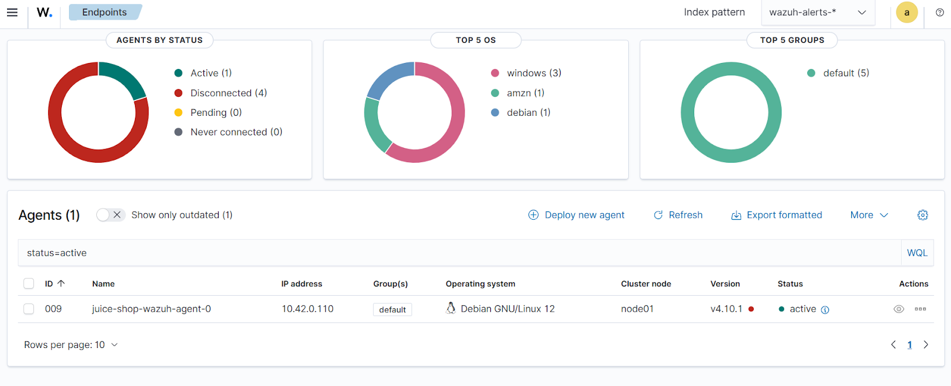
Task: Click the Refresh button
Action: pyautogui.click(x=678, y=215)
